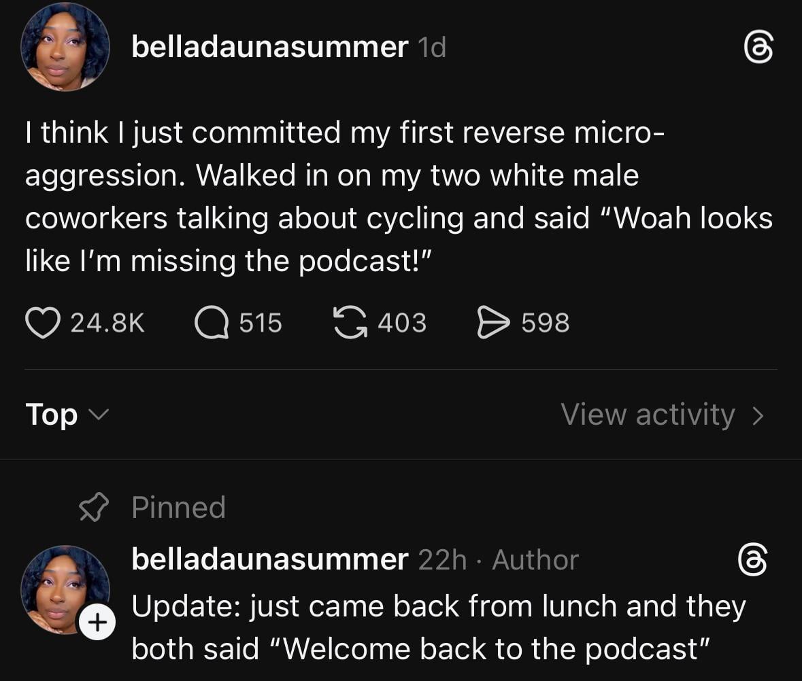Open the pinned reply text about lunch
This screenshot has height=681, width=802.
[438, 627]
